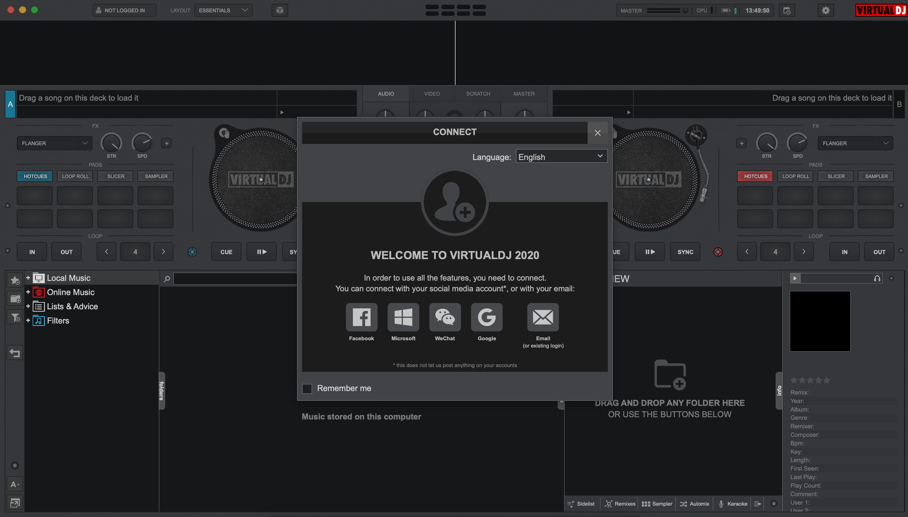
Task: Add effect slot with right deck plus button
Action: tap(741, 143)
